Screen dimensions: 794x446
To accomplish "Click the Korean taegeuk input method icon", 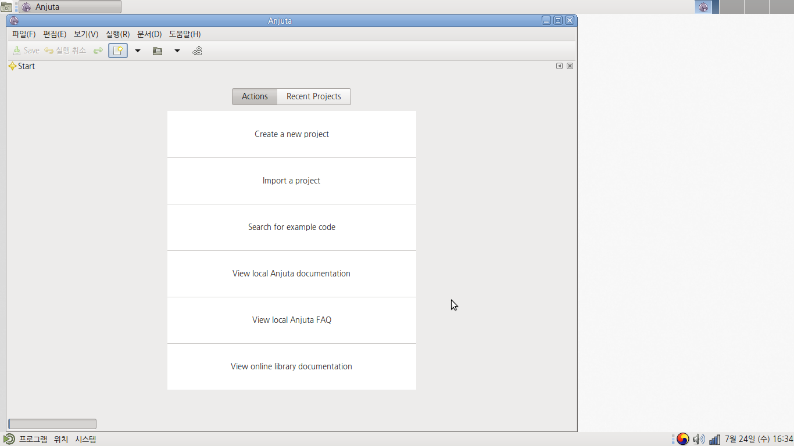I will [683, 439].
